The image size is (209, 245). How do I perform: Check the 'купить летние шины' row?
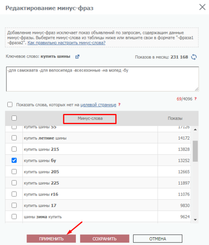click(14, 138)
